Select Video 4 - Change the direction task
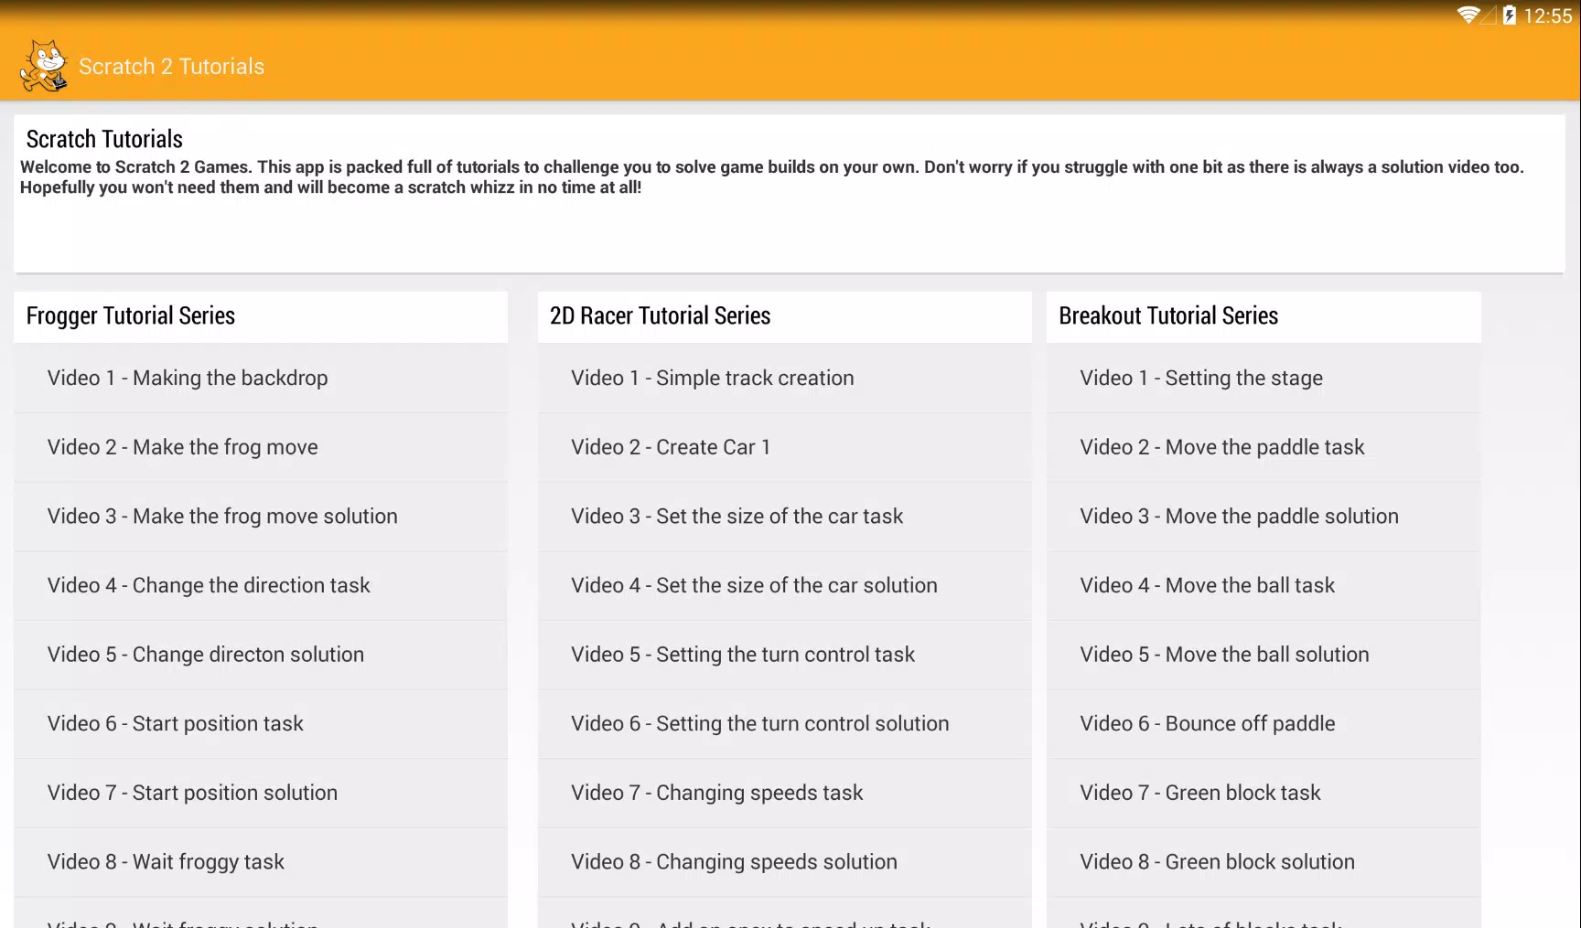Image resolution: width=1581 pixels, height=928 pixels. tap(261, 585)
